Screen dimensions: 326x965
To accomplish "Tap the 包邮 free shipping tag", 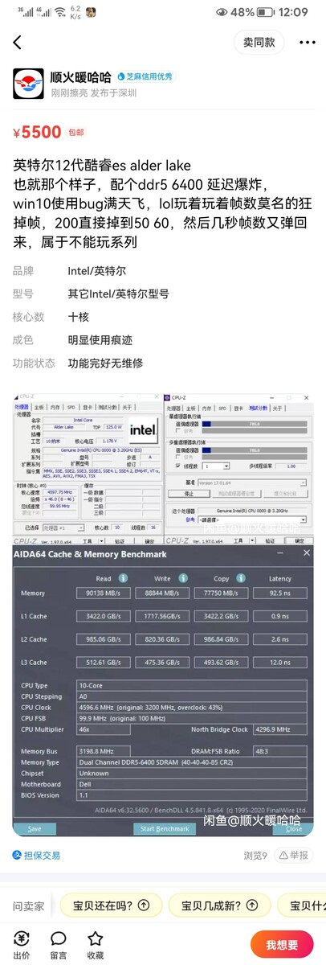I will pyautogui.click(x=75, y=133).
